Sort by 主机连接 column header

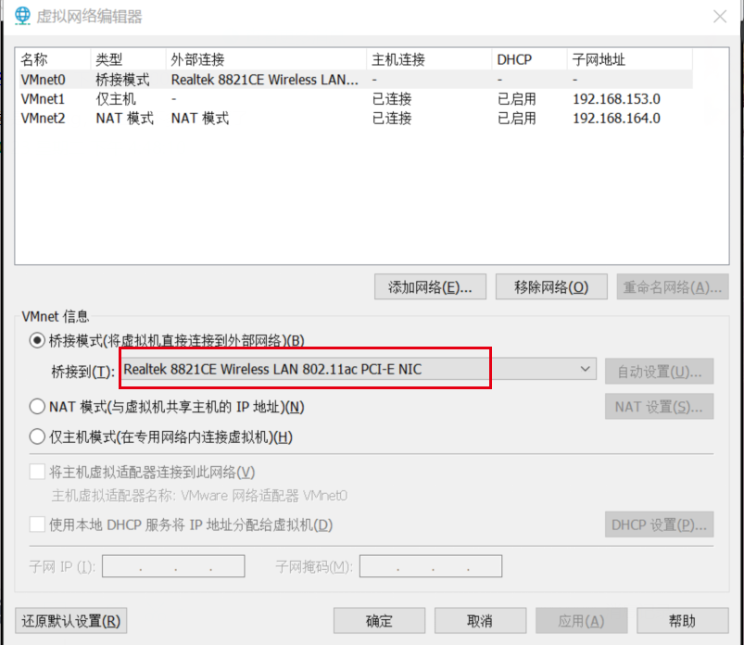(x=429, y=59)
